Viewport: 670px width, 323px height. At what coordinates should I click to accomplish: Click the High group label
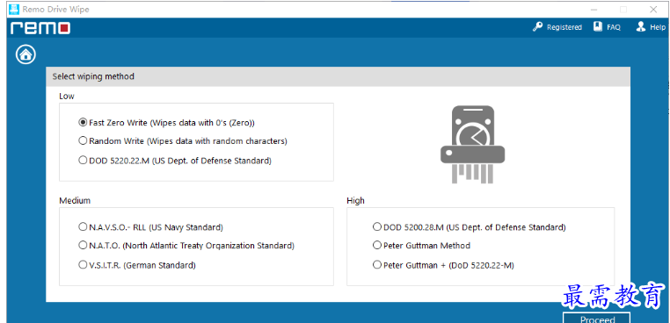(355, 200)
